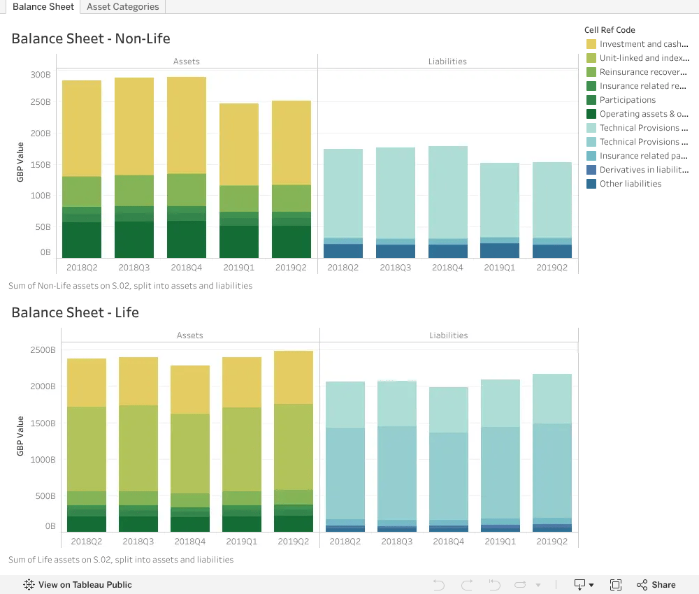
Task: Enter full screen mode icon
Action: [616, 585]
